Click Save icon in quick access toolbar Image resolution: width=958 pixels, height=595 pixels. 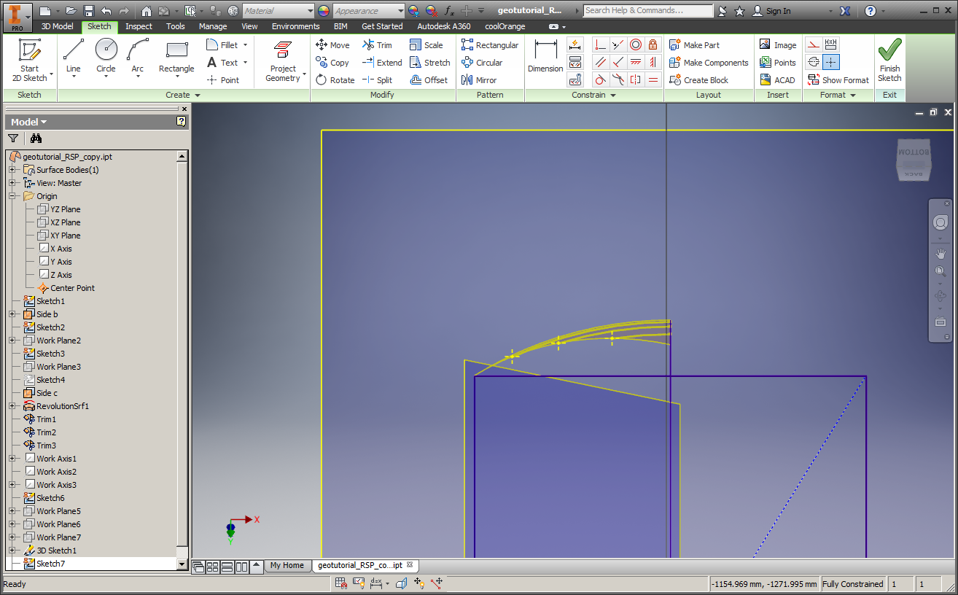(88, 11)
